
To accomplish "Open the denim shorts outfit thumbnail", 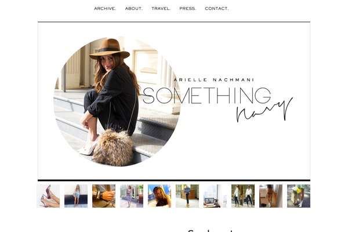I will click(x=76, y=196).
